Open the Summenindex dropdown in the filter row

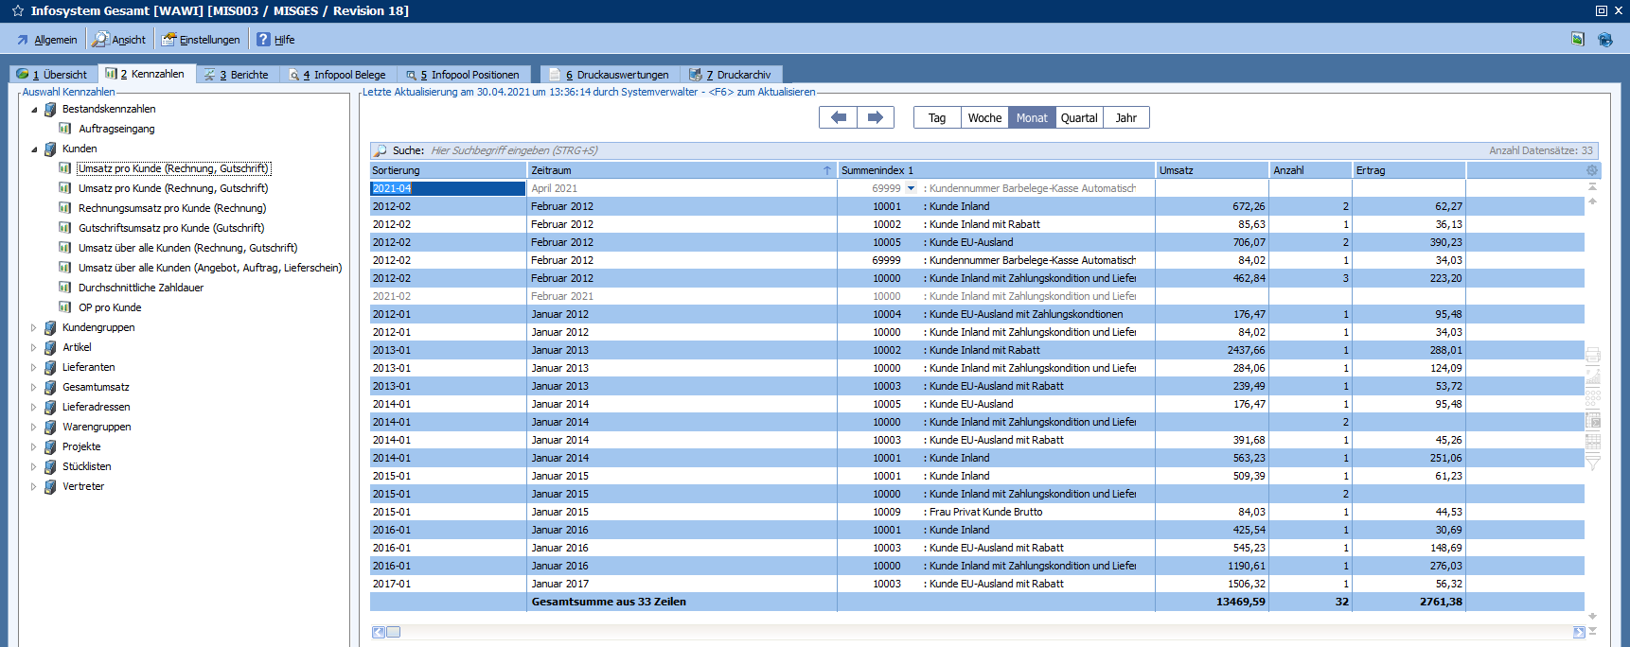pyautogui.click(x=912, y=188)
